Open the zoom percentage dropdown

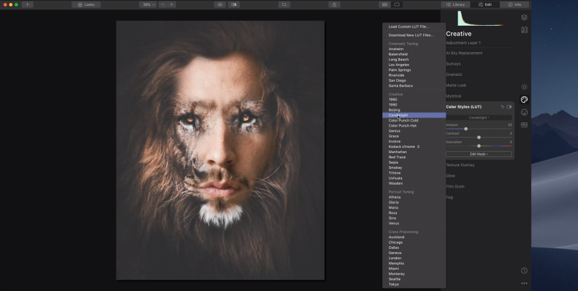coord(147,5)
